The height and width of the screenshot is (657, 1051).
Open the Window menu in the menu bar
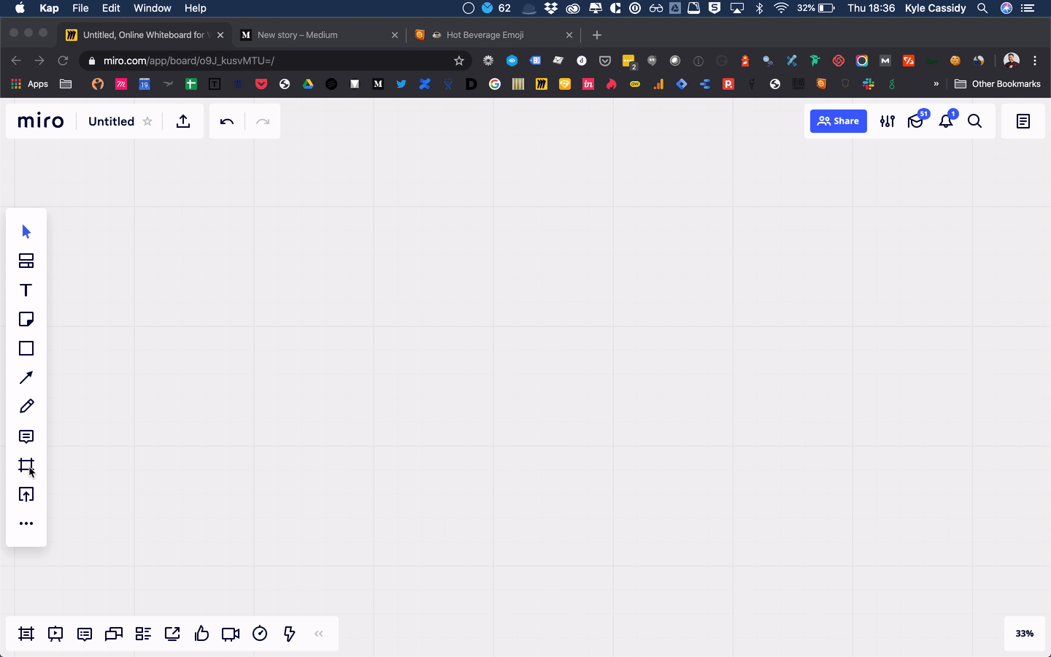click(152, 8)
